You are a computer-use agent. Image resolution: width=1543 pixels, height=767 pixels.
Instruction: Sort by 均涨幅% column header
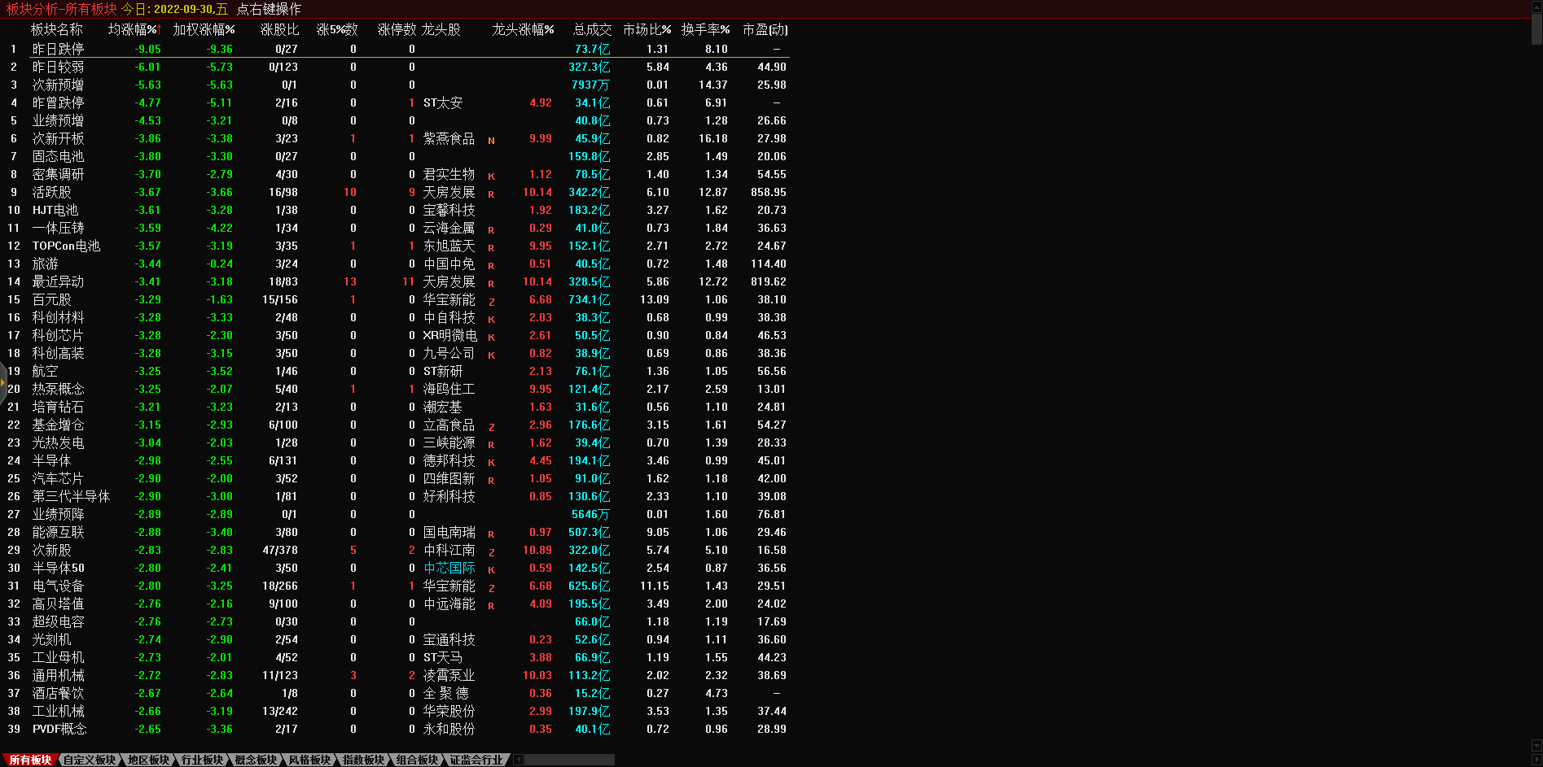coord(134,29)
